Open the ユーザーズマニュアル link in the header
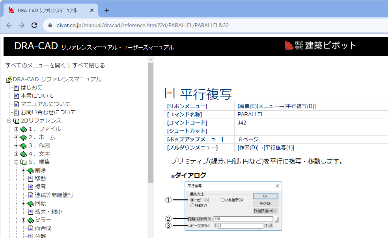 [148, 47]
